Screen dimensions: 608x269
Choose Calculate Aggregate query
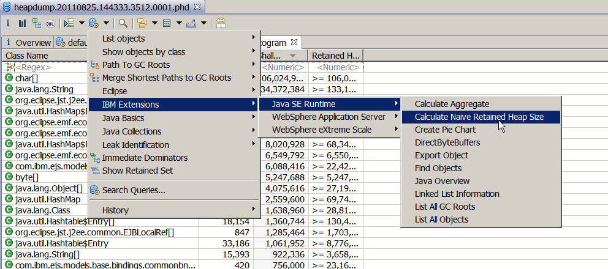pyautogui.click(x=481, y=104)
